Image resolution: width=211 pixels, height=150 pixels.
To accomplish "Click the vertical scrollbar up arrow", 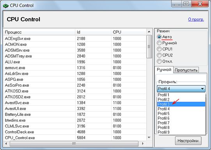I will pyautogui.click(x=149, y=32).
